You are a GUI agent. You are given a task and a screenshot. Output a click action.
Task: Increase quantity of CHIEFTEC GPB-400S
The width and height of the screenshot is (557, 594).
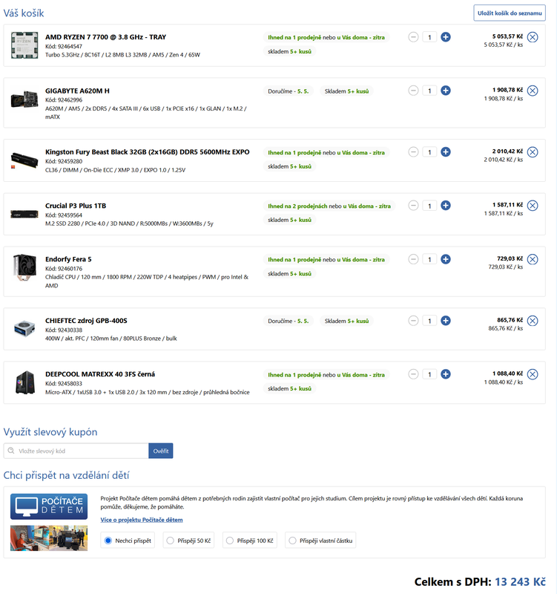pos(446,321)
